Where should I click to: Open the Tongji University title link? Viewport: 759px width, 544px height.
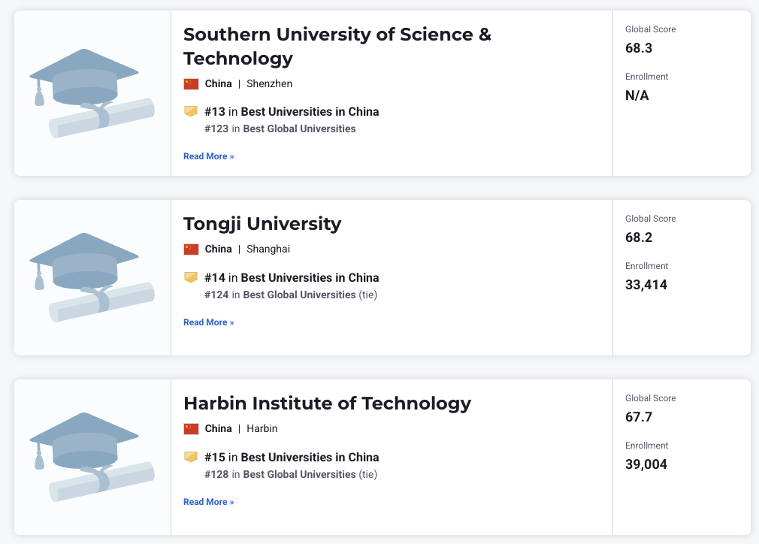[262, 224]
